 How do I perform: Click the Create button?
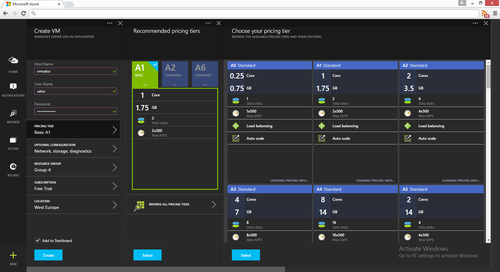pyautogui.click(x=48, y=255)
